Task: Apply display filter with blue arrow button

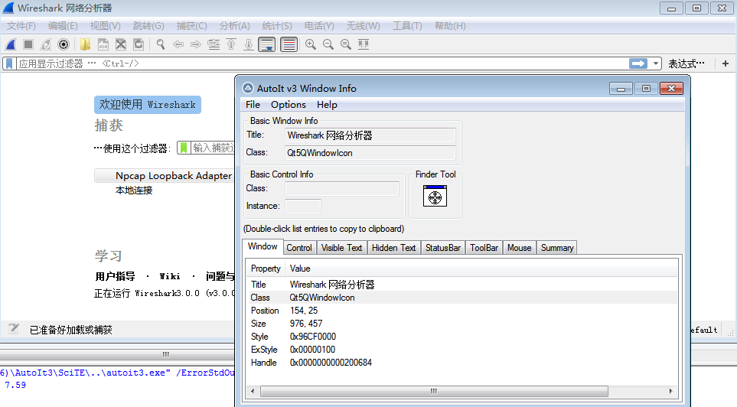Action: (638, 63)
